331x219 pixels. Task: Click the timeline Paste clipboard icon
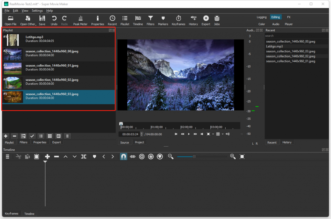click(37, 157)
